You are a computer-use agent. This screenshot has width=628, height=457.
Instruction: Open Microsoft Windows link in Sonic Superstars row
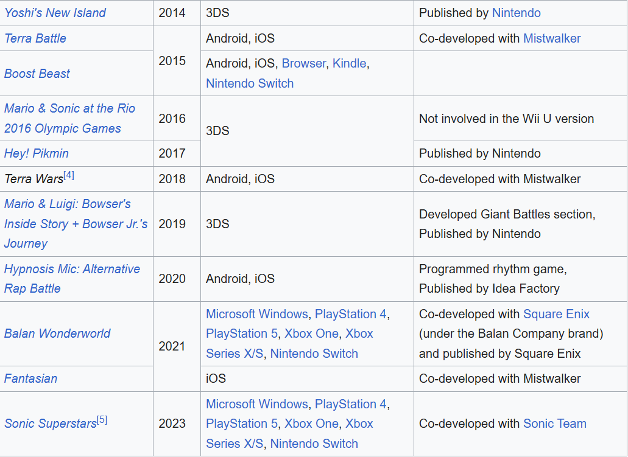coord(256,404)
